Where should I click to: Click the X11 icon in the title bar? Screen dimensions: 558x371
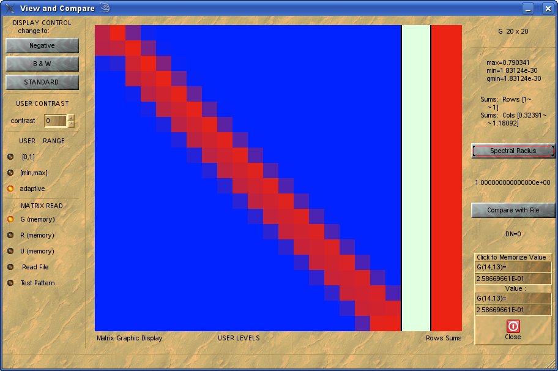tap(10, 8)
